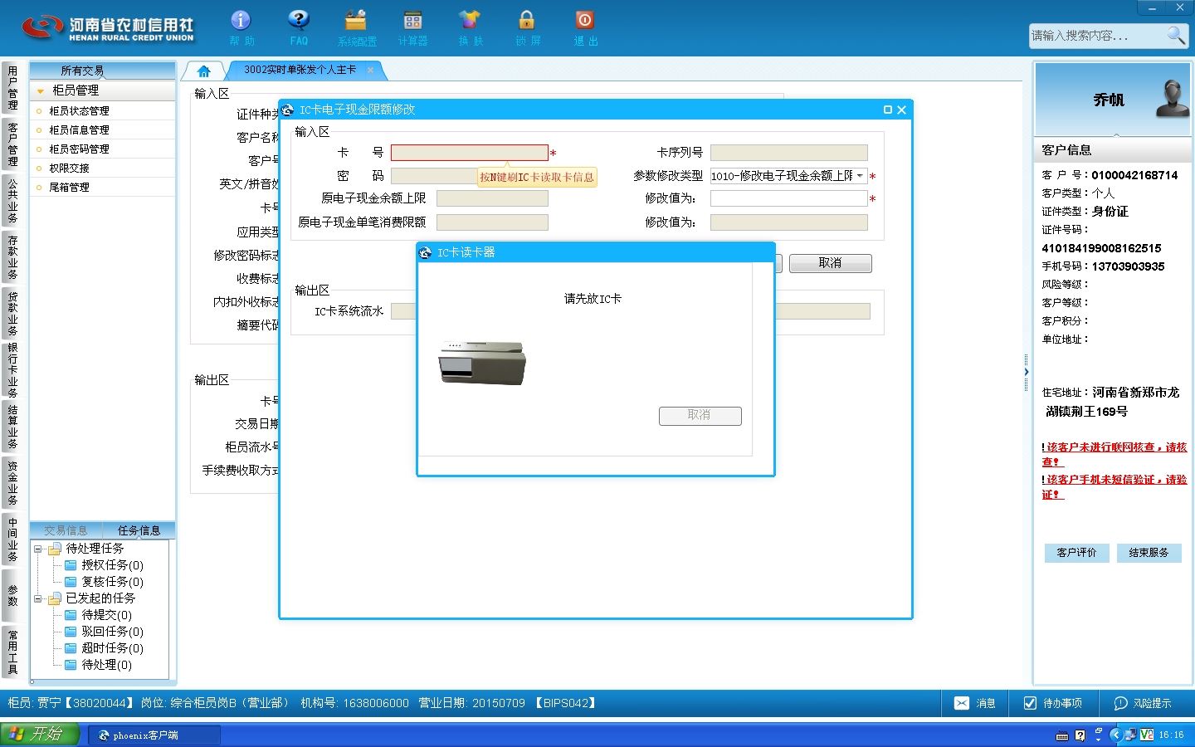Open the keyboard icon in system tray
The height and width of the screenshot is (747, 1195).
tap(1062, 735)
